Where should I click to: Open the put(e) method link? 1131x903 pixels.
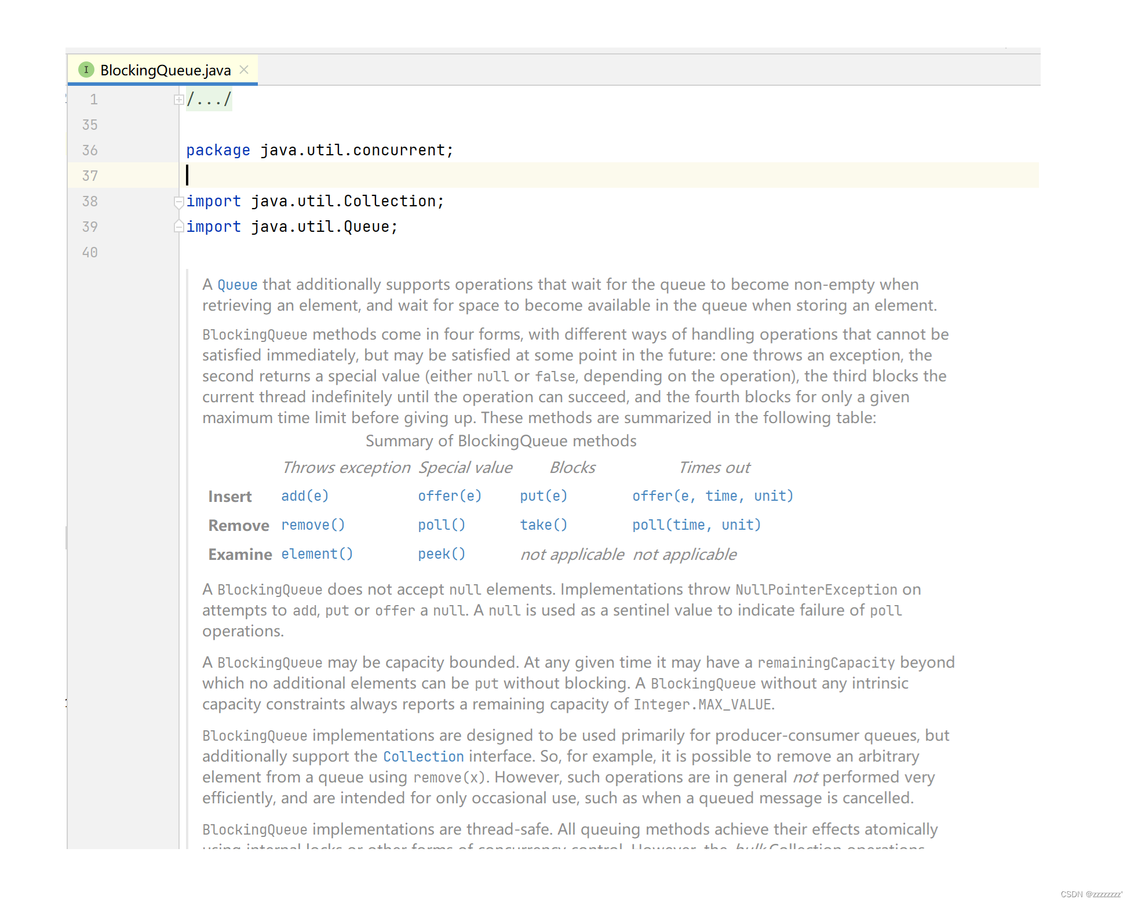tap(543, 496)
